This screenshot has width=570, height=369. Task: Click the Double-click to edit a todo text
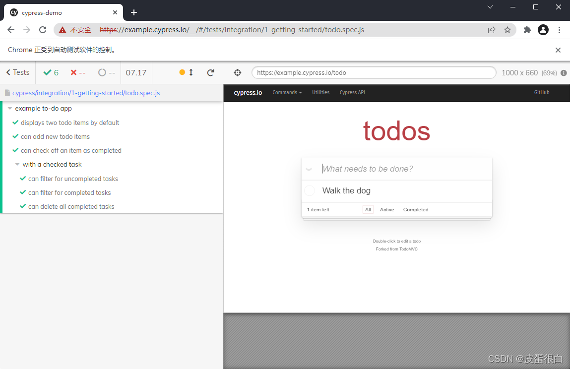pyautogui.click(x=396, y=241)
